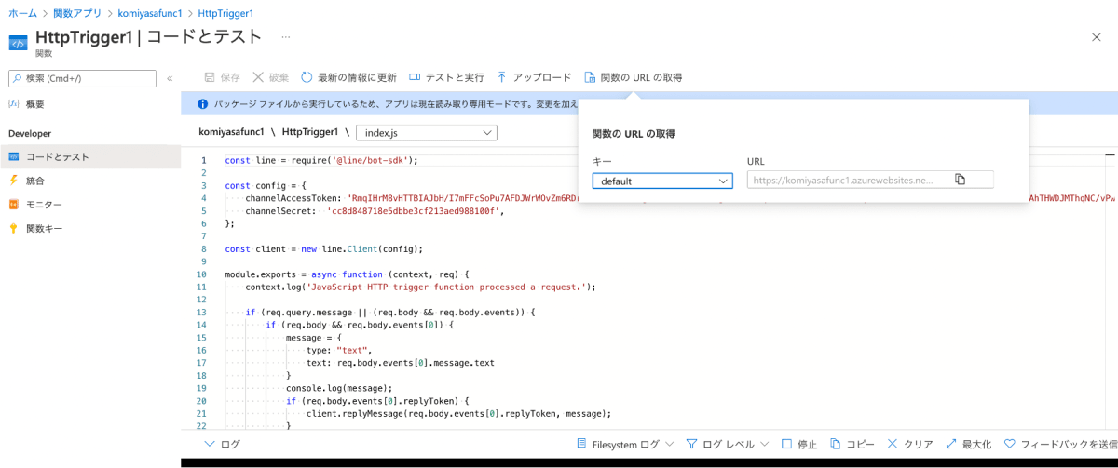Open the Filesystem ログ dropdown

[625, 445]
